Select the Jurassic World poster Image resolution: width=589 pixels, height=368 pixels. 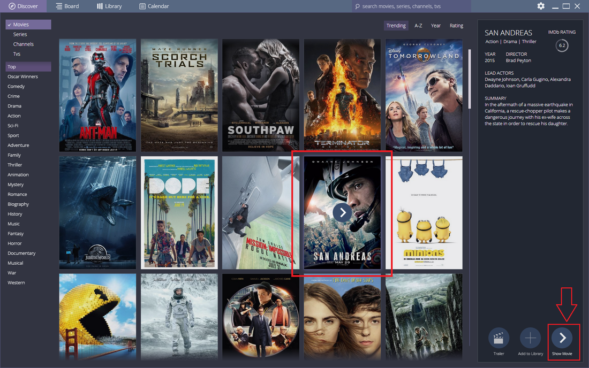click(x=97, y=213)
